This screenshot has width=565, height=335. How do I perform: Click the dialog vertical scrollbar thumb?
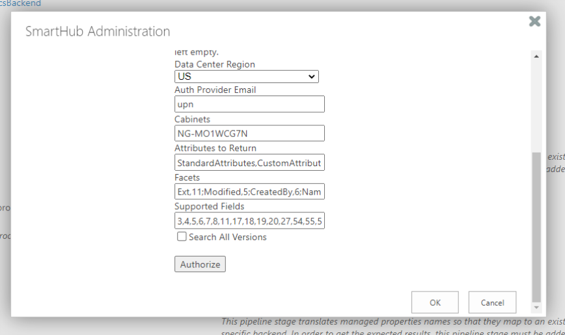pyautogui.click(x=536, y=227)
